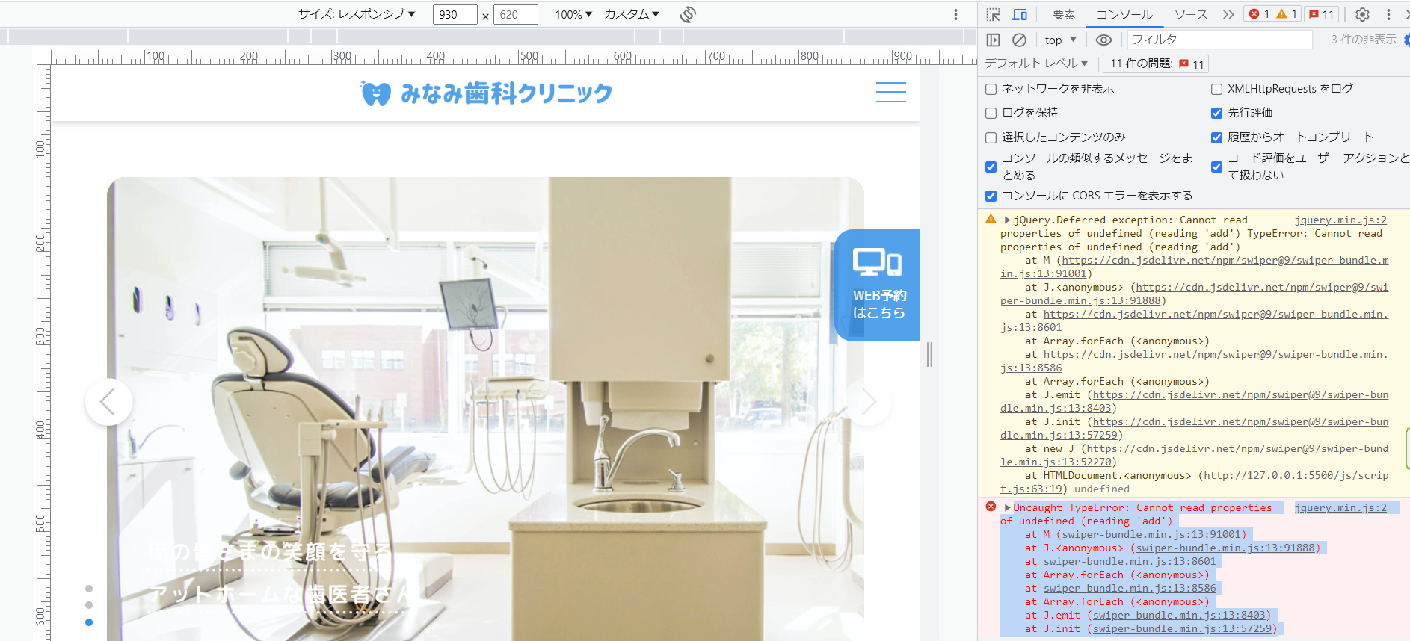Screen dimensions: 1410x641
Task: Toggle the device toolbar icon
Action: pyautogui.click(x=1019, y=14)
